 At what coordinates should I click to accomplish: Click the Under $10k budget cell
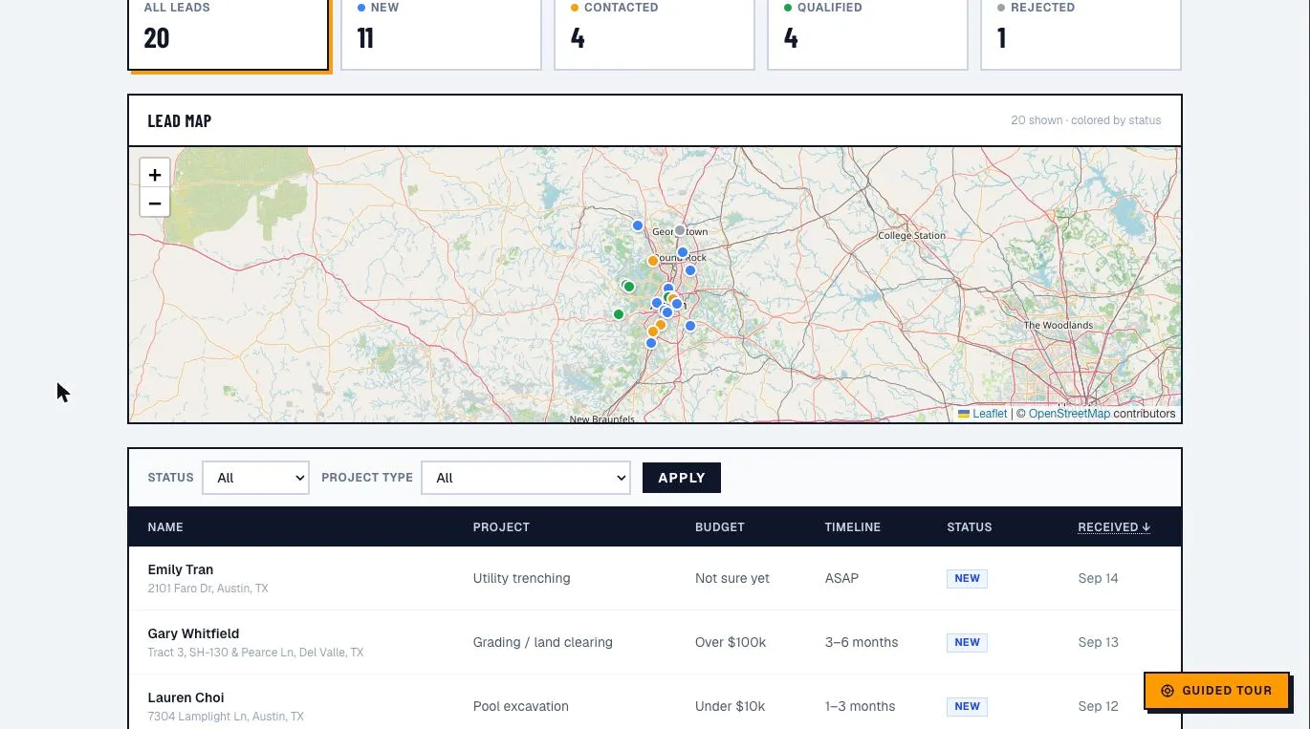[x=731, y=706]
